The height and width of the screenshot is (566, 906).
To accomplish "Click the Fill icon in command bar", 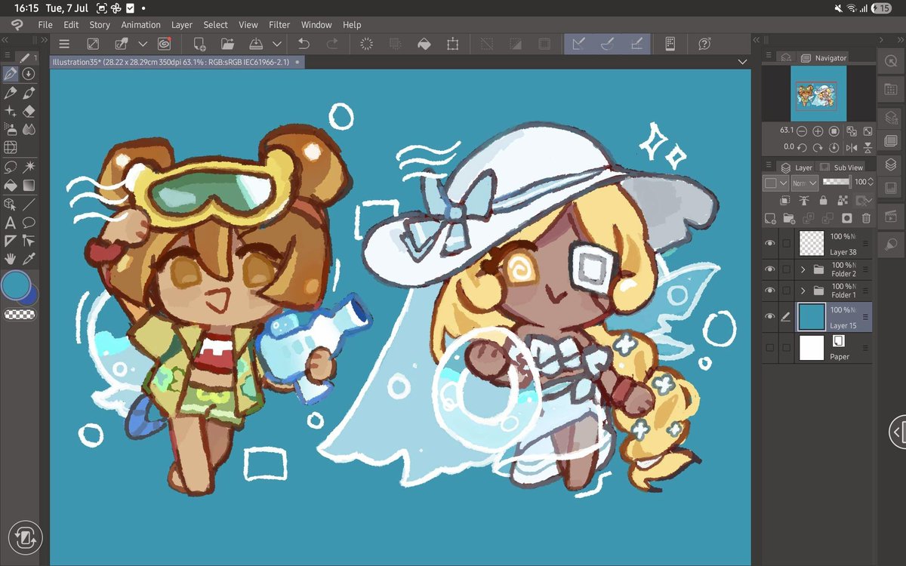I will (424, 44).
